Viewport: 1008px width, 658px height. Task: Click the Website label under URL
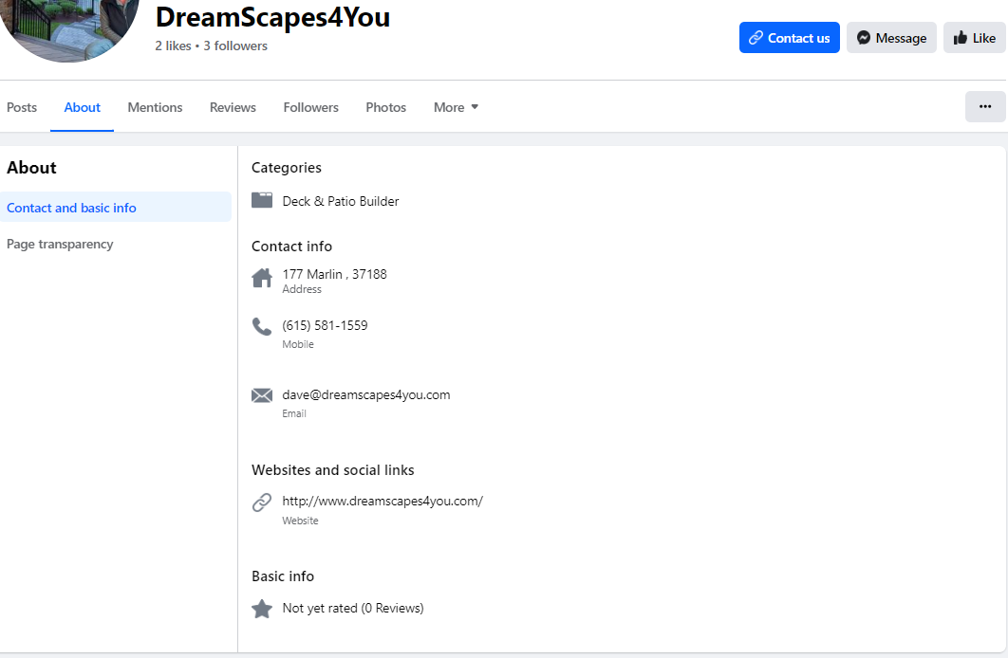[300, 521]
